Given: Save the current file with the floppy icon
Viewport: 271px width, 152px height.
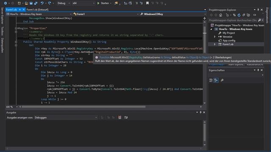Looking at the screenshot, I should pyautogui.click(x=31, y=3).
